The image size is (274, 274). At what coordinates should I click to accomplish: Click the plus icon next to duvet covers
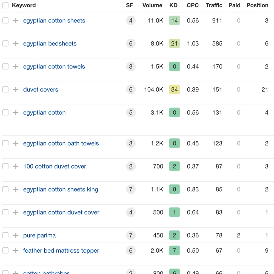[x=16, y=90]
